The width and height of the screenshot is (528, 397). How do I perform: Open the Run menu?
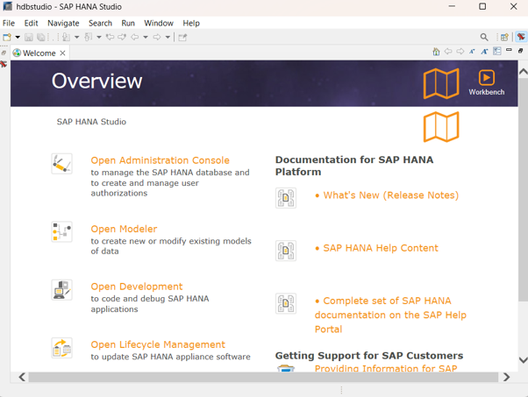click(128, 23)
